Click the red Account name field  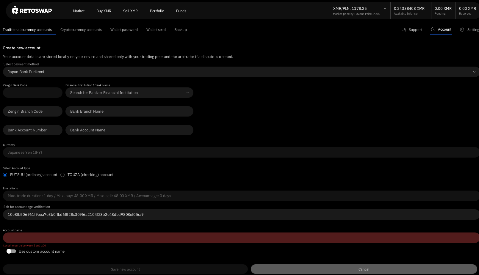tap(240, 238)
